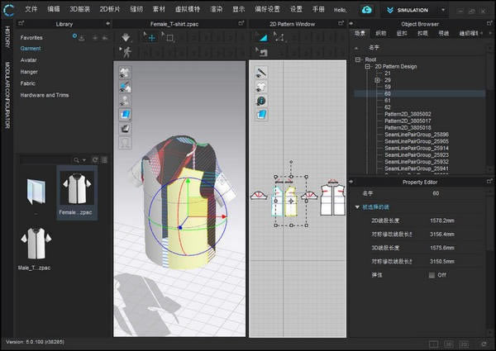Toggle the 弹性 Off checkbox
This screenshot has width=496, height=351.
click(432, 275)
